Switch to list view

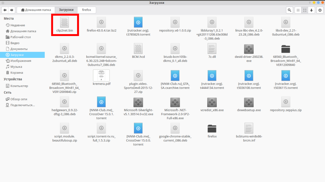[x=298, y=10]
